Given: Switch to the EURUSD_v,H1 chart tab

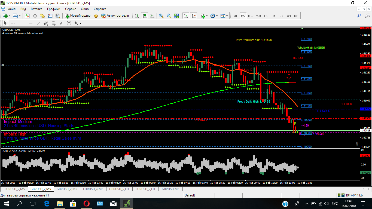Looking at the screenshot, I should [x=145, y=189].
